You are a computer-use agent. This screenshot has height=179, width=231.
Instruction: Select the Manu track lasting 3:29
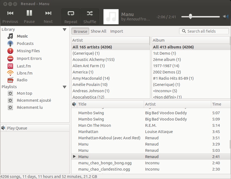[x=151, y=144]
